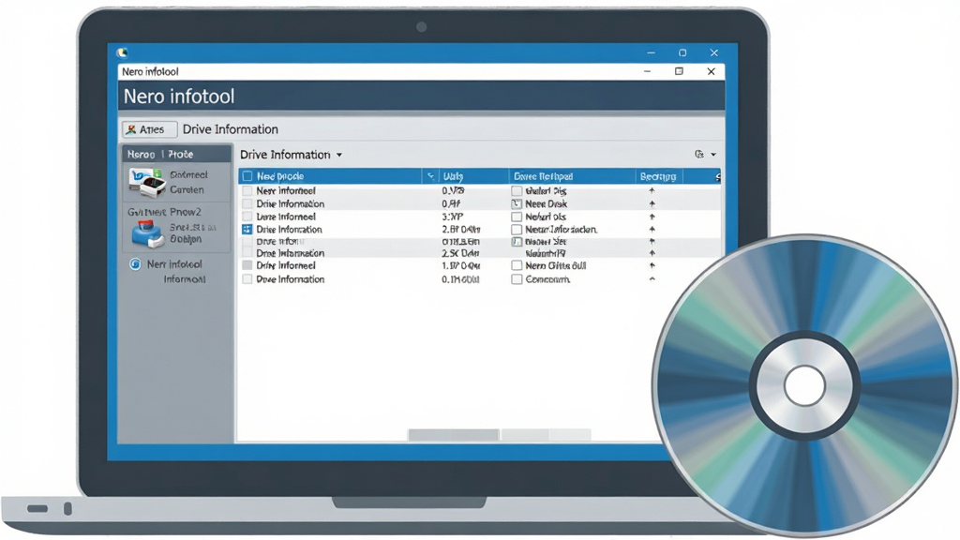The image size is (960, 540).
Task: Click the grey horizontal scrollbar thumb at the bottom
Action: (453, 435)
